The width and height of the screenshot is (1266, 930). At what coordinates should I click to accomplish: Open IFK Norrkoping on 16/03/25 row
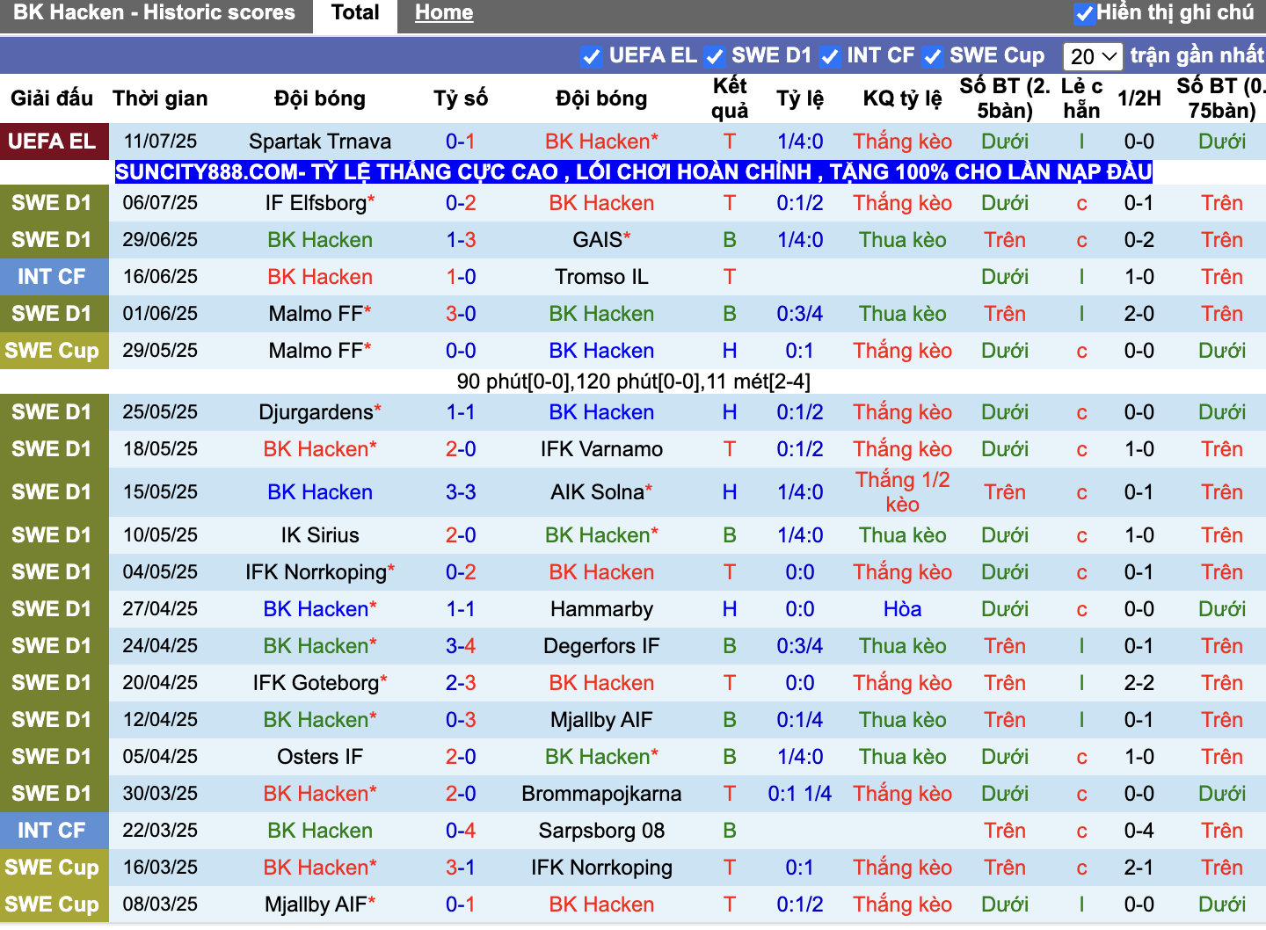[601, 868]
